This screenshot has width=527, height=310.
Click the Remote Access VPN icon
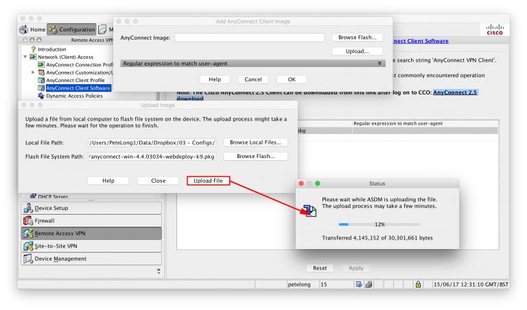coord(28,233)
